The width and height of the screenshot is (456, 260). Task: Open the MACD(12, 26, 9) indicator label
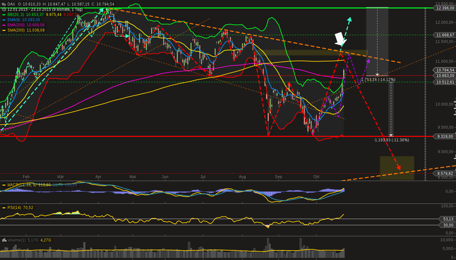coord(22,185)
